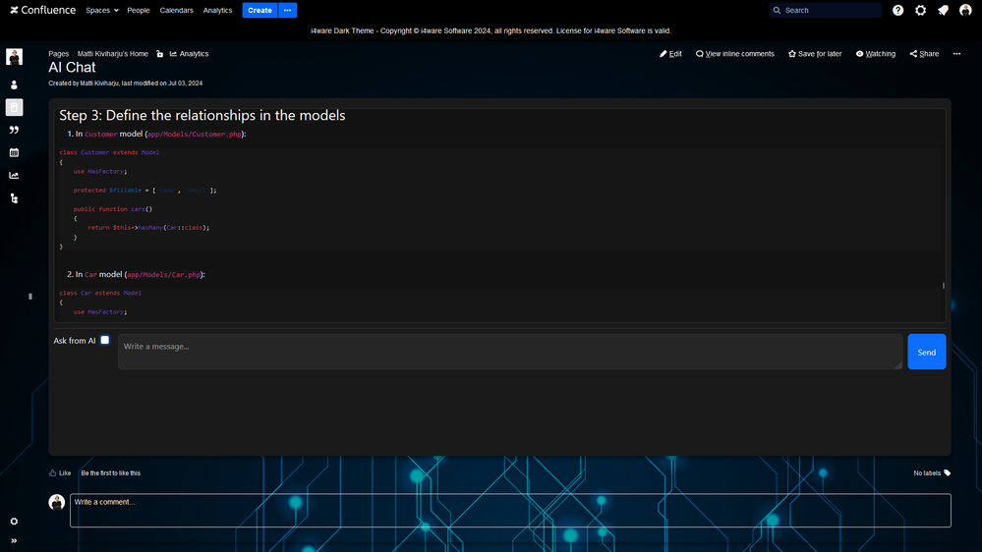The image size is (982, 552).
Task: Click the commenter avatar thumbnail
Action: pyautogui.click(x=56, y=502)
